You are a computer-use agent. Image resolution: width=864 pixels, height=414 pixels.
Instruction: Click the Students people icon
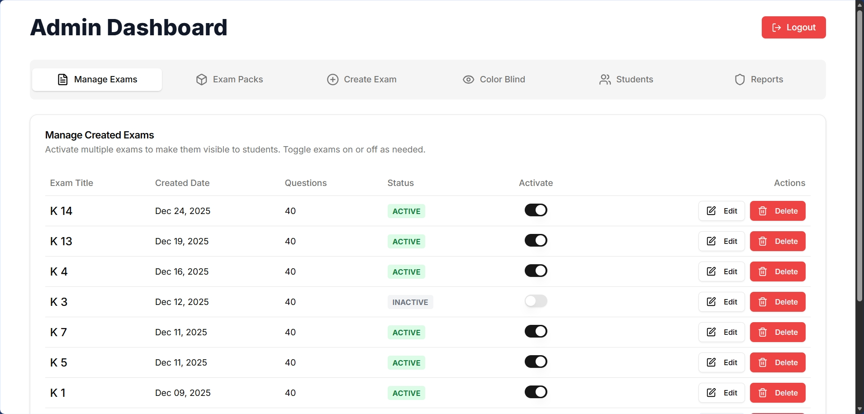pyautogui.click(x=604, y=79)
